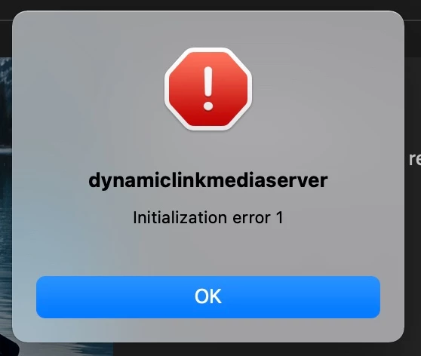
Task: Click the red stop-sign error icon
Action: point(208,89)
